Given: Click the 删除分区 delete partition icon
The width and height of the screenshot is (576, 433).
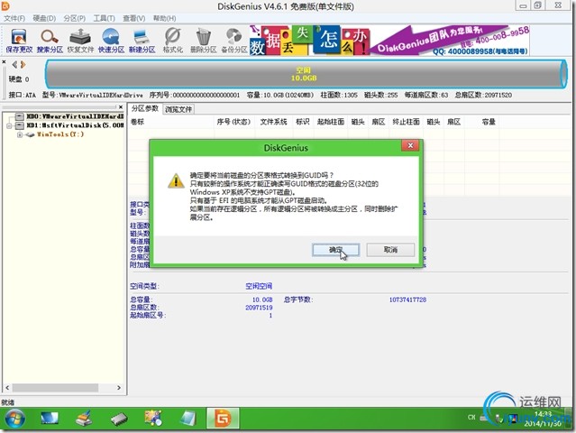Looking at the screenshot, I should pyautogui.click(x=203, y=41).
